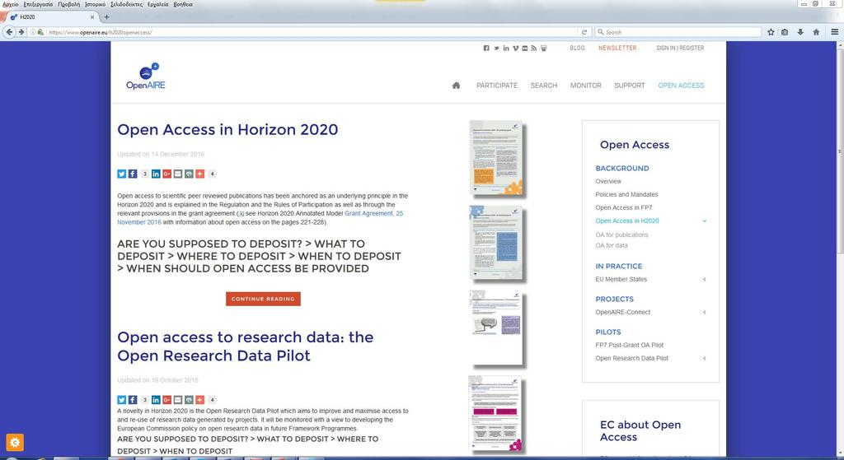This screenshot has height=460, width=844.
Task: Share Horizon 2020 article on Google Plus
Action: (x=166, y=174)
